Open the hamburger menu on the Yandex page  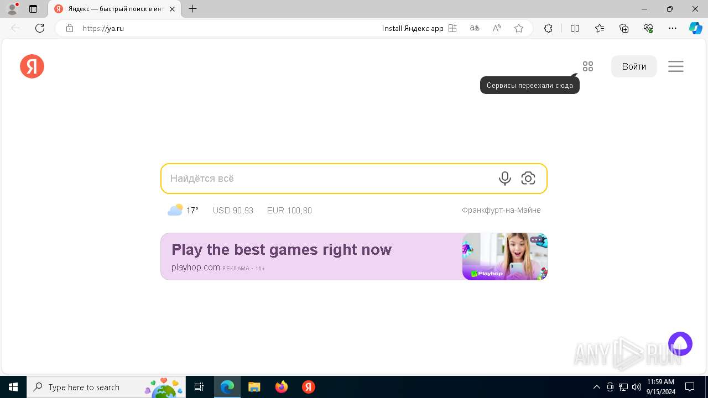click(x=676, y=66)
